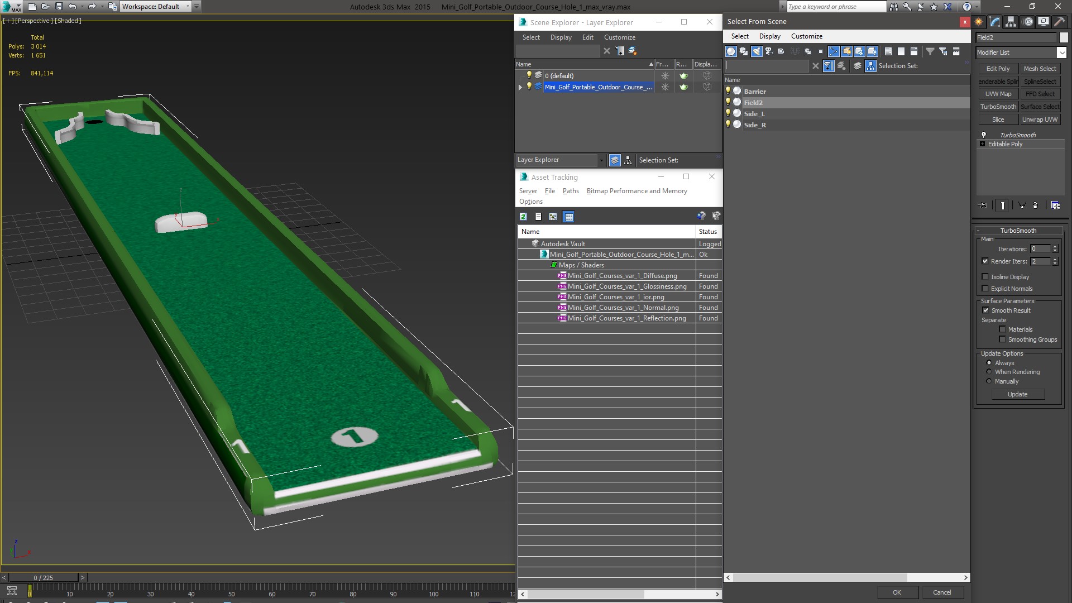Expand the Mini_Golf_Portable_Outdoor_Course layer
Image resolution: width=1072 pixels, height=603 pixels.
click(520, 87)
